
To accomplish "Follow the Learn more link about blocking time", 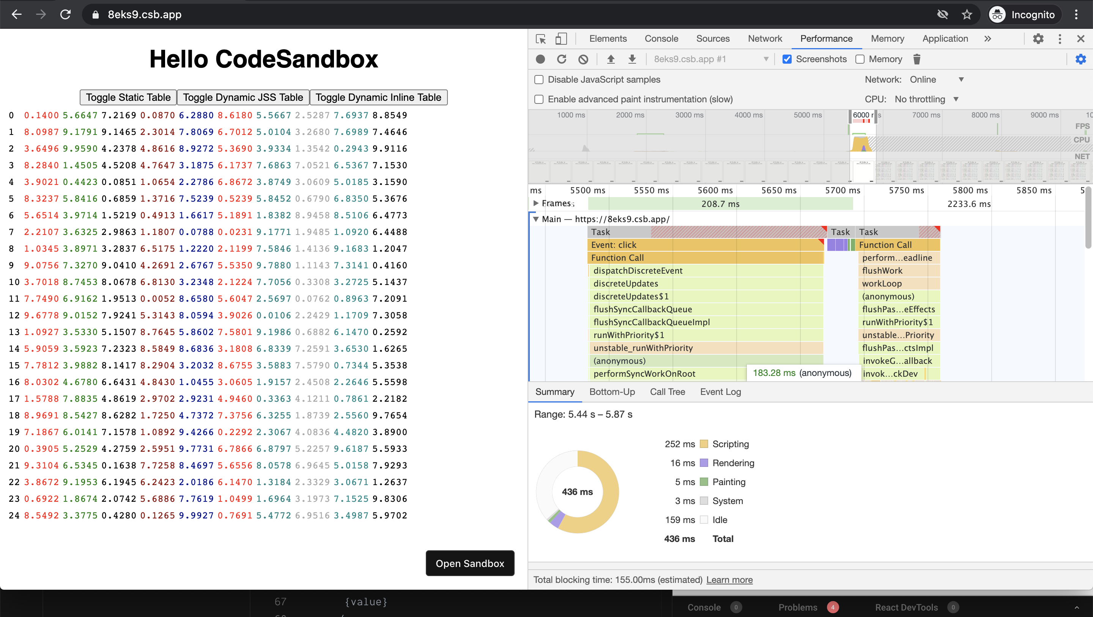I will click(x=729, y=580).
